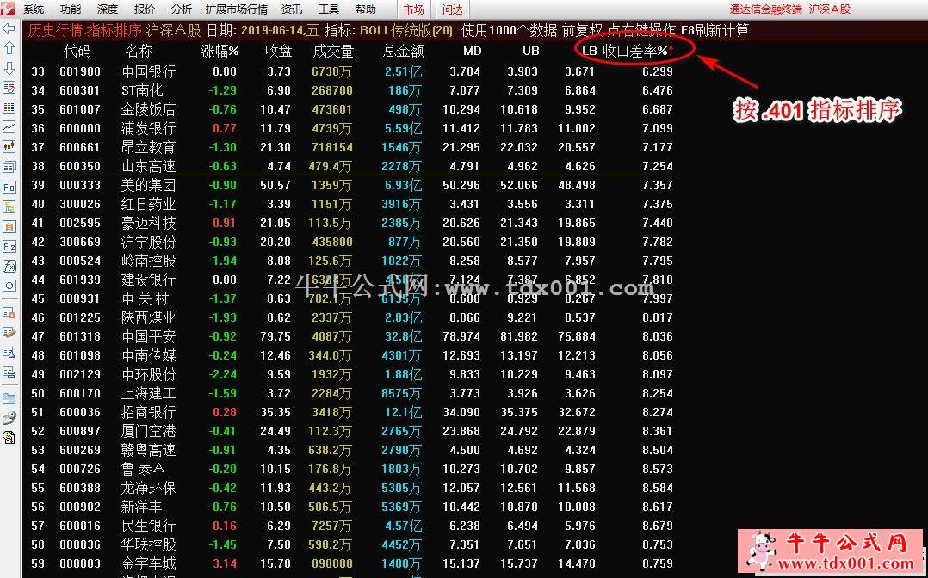Click the up arrow icon in sidebar
This screenshot has height=578, width=928.
[9, 48]
